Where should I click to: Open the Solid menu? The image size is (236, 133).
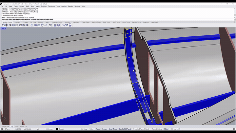32,6
